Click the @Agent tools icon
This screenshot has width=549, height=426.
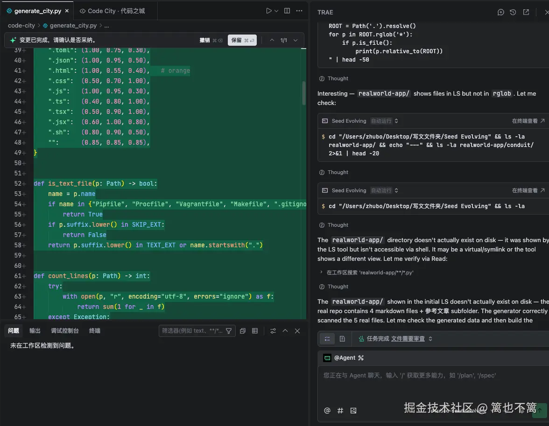point(360,358)
